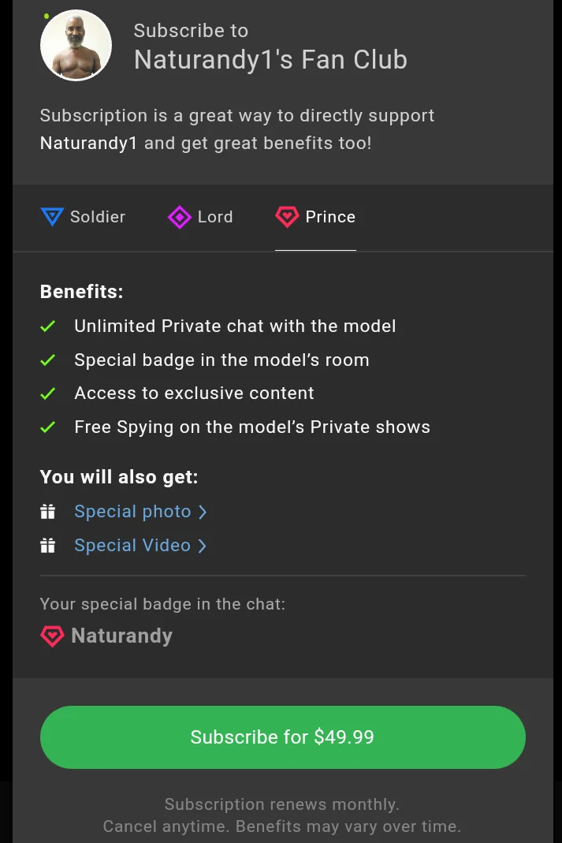The height and width of the screenshot is (843, 562).
Task: Click the checkmark by Access to exclusive content
Action: coord(48,394)
